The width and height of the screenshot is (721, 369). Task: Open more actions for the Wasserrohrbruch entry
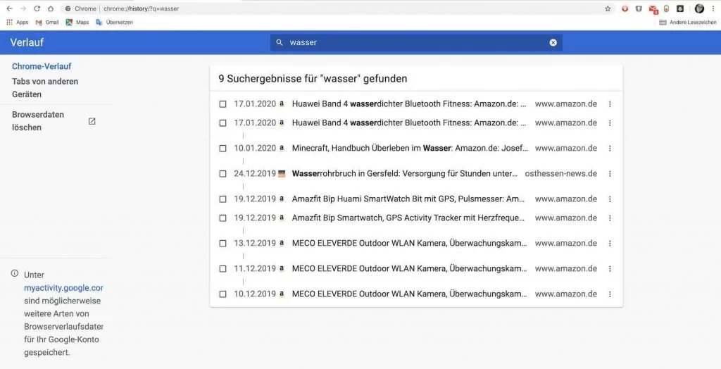(610, 173)
